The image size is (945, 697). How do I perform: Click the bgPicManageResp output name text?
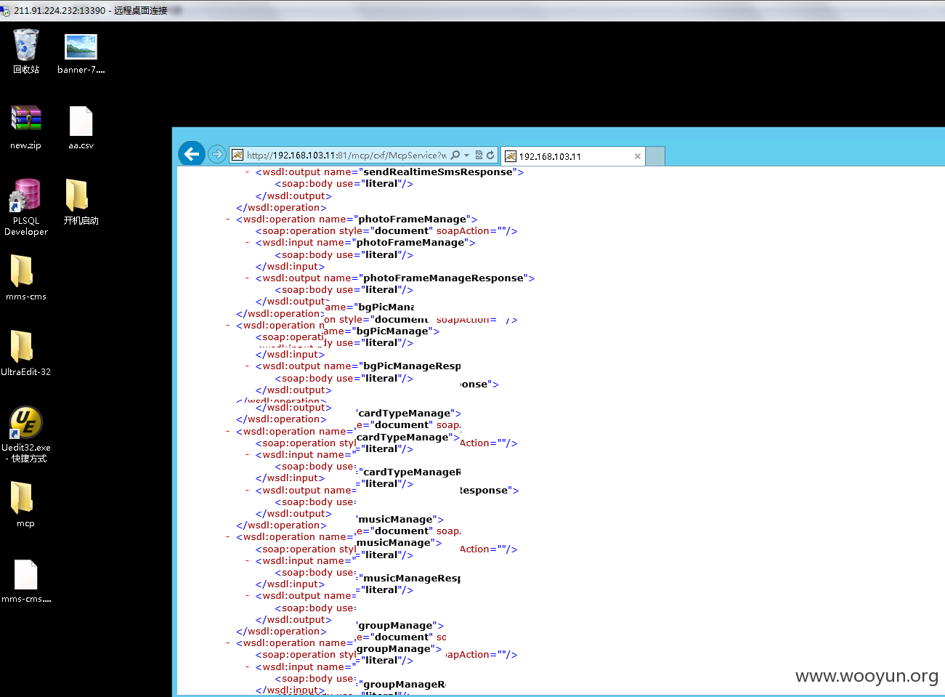412,366
